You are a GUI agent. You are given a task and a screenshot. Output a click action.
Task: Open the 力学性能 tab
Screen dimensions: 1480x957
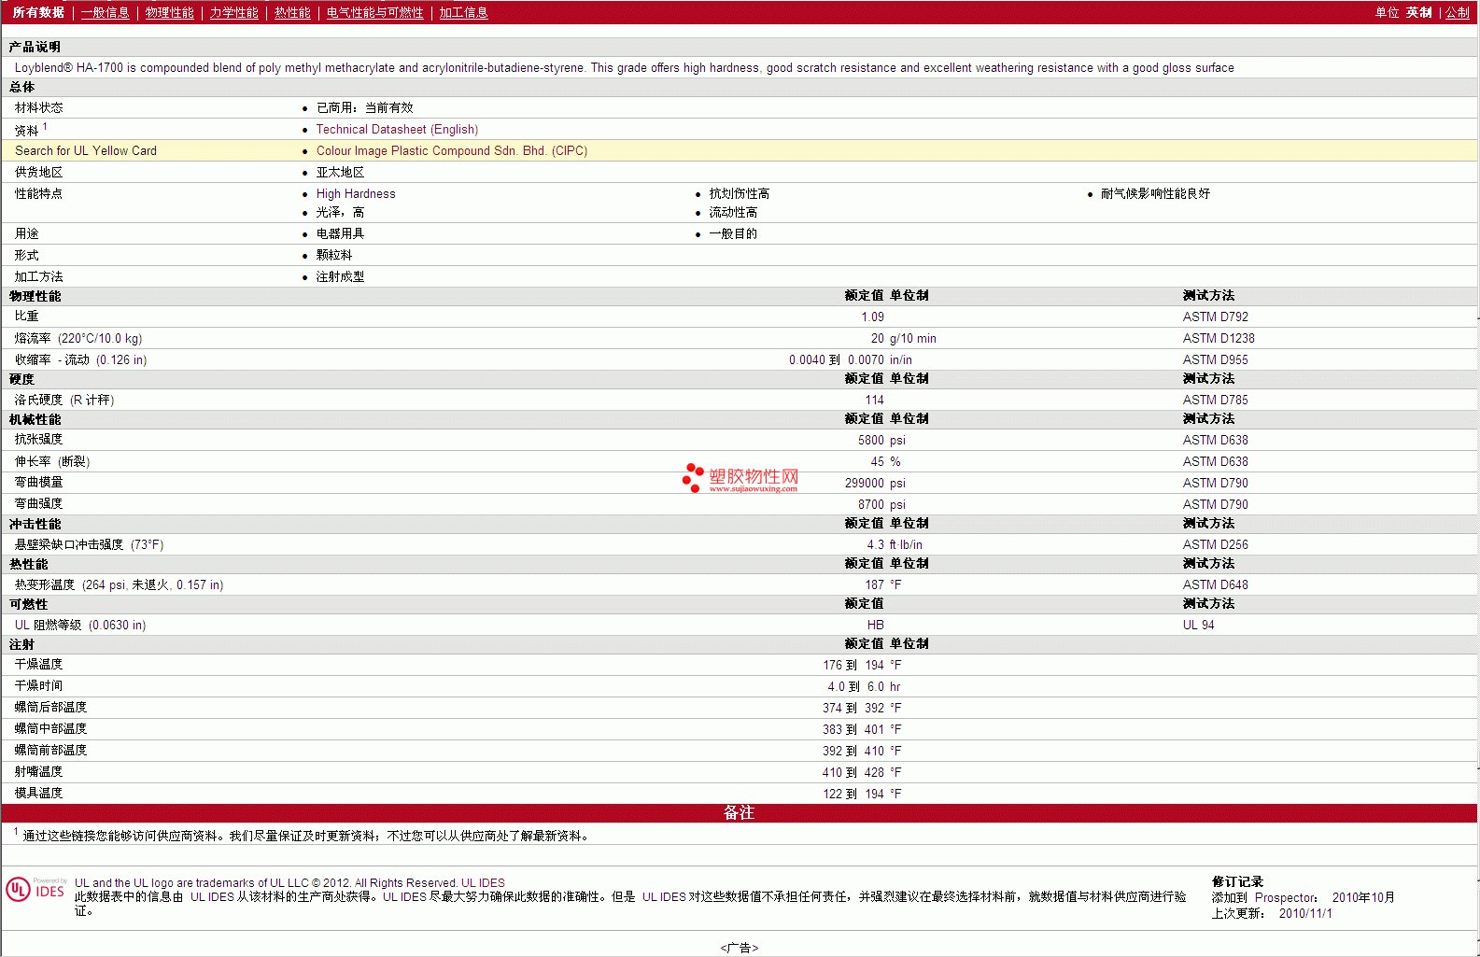pos(234,13)
